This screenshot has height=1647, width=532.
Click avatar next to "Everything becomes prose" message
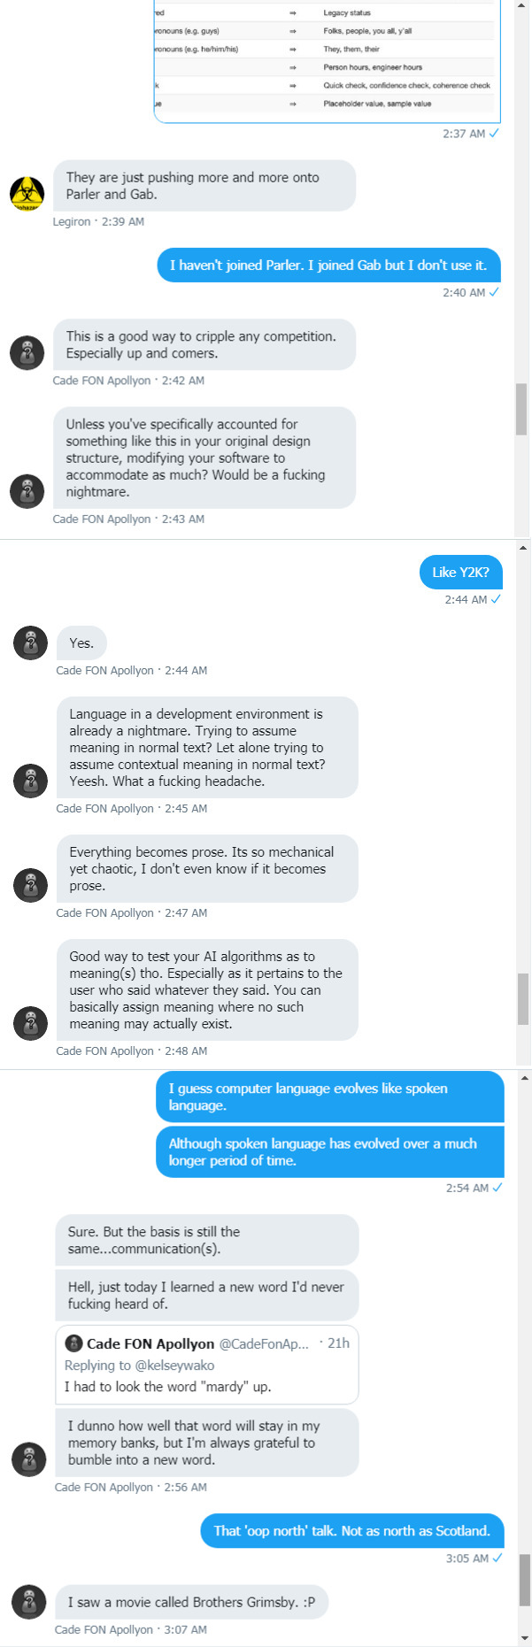pyautogui.click(x=31, y=884)
